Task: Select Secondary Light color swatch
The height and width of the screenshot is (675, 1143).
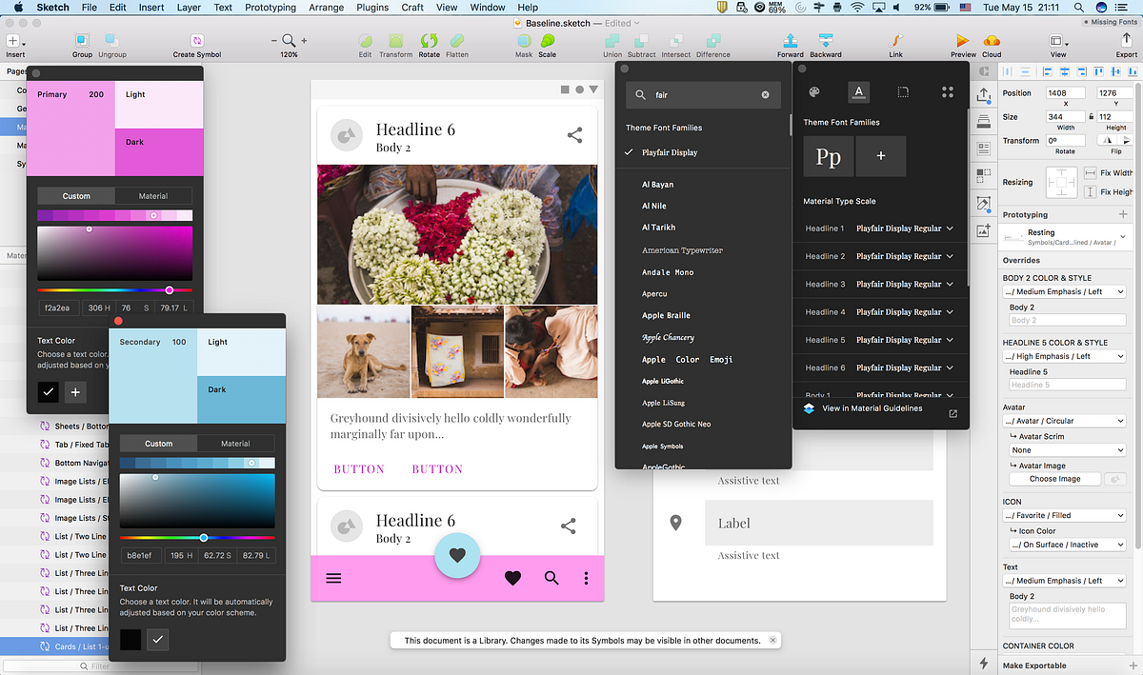Action: coord(241,351)
